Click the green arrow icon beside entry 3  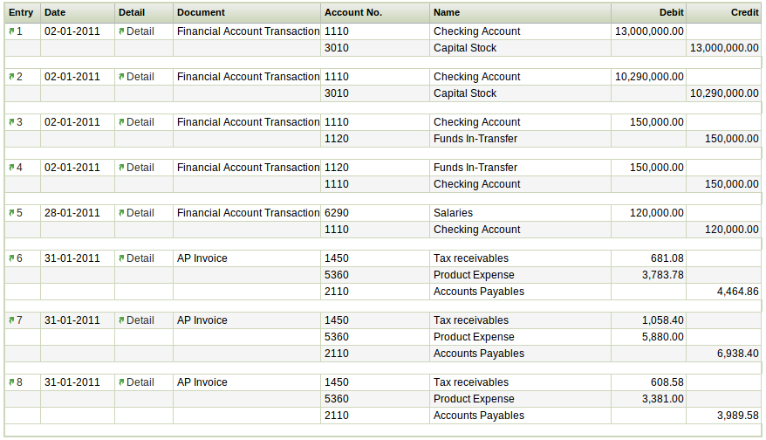point(12,122)
